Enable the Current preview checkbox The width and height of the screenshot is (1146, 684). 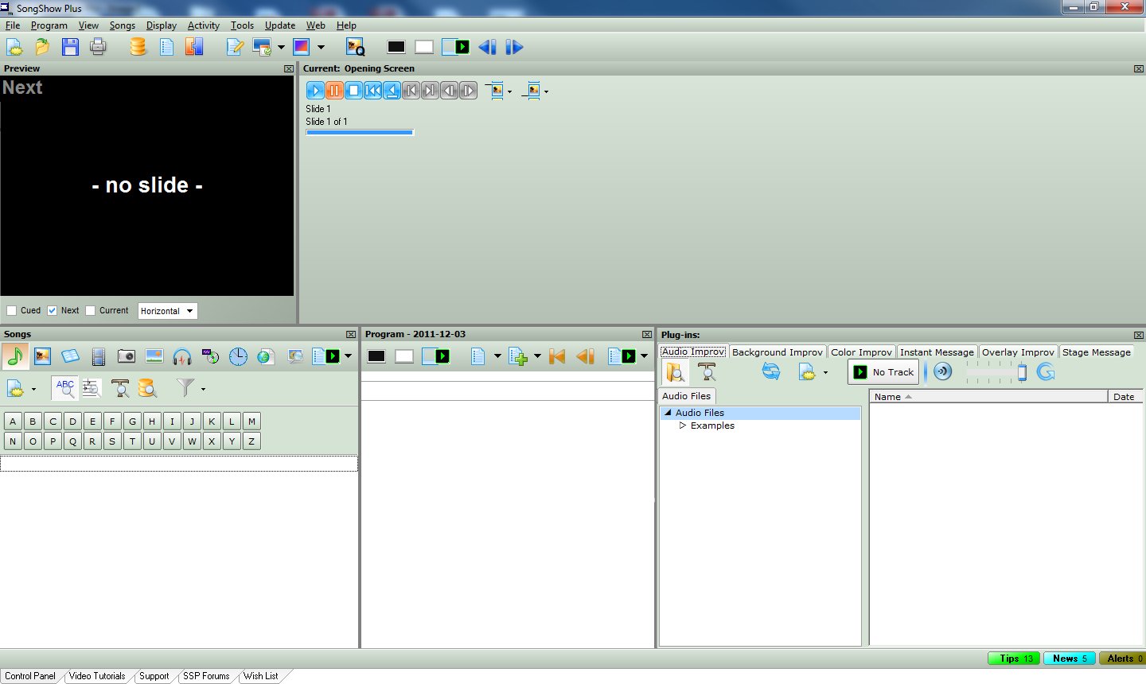click(90, 311)
